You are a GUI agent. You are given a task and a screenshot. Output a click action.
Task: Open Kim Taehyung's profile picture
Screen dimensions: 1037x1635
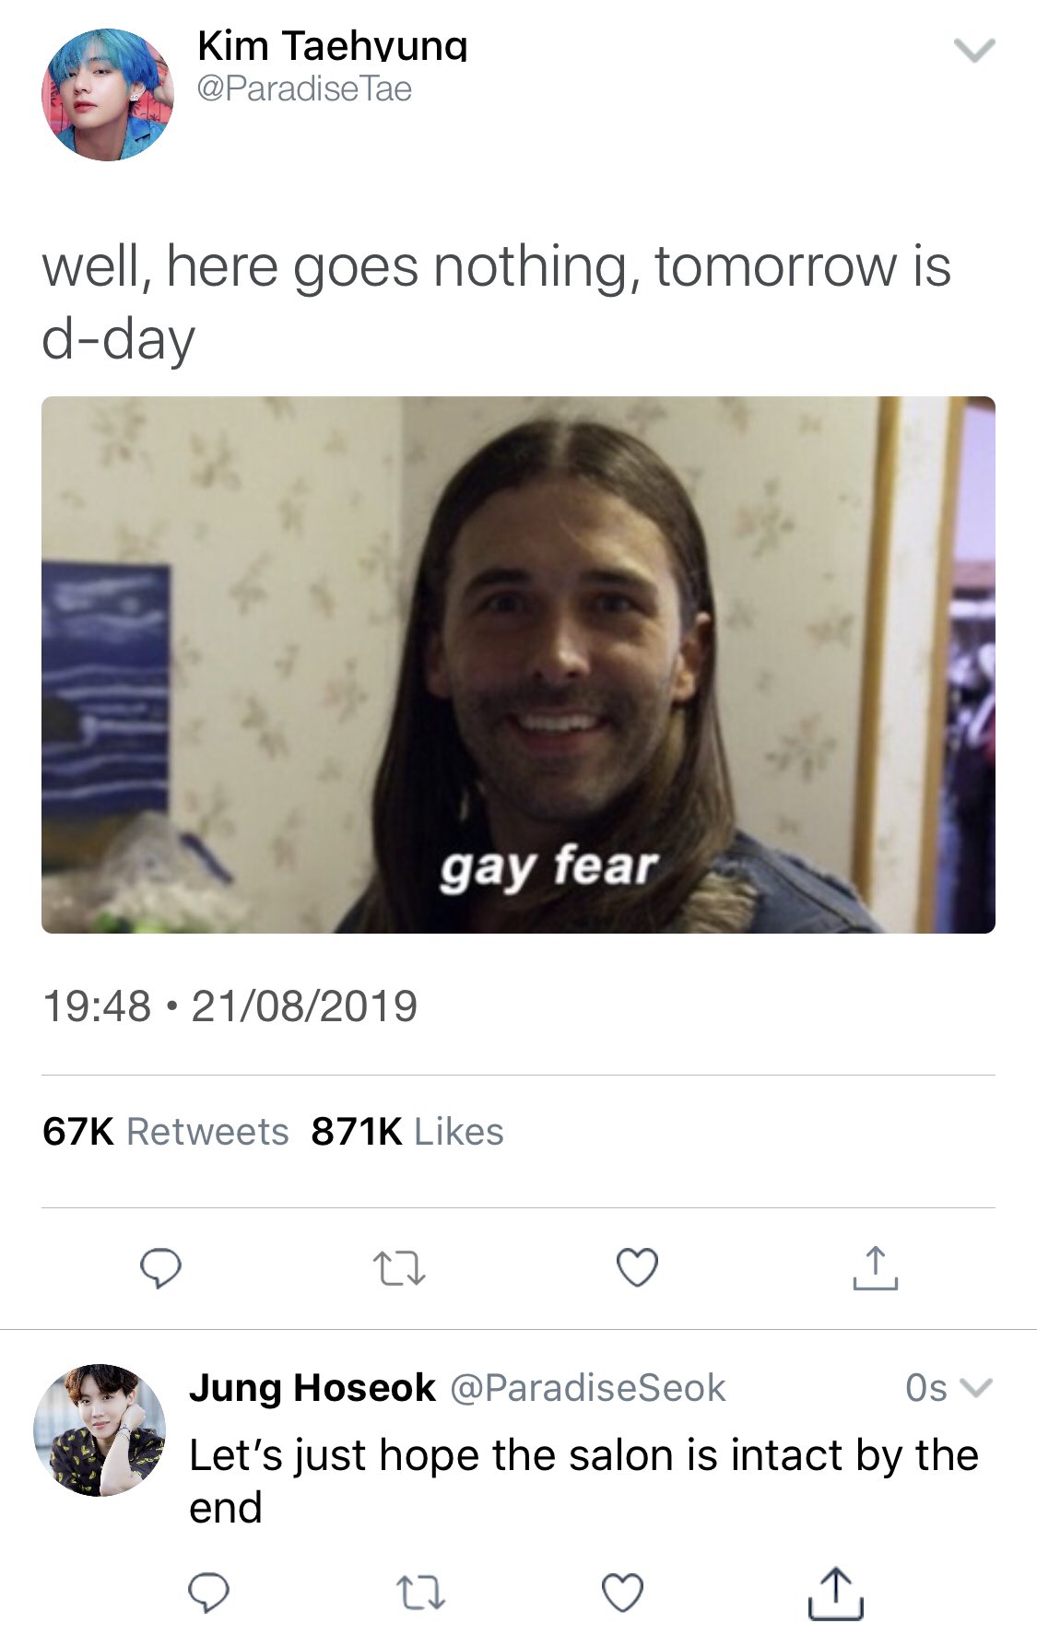(x=108, y=94)
